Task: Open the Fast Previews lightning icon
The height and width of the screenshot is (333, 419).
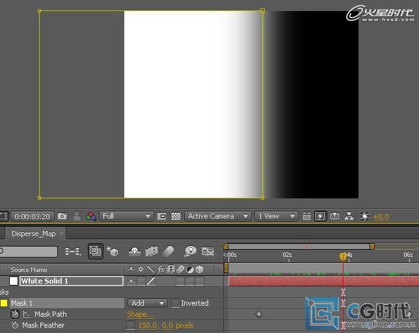Action: [320, 216]
